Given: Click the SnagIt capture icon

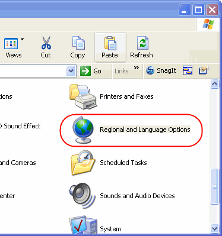Looking at the screenshot, I should [x=150, y=70].
